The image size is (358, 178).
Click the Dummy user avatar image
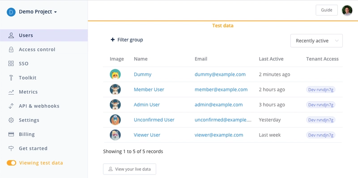tap(115, 74)
